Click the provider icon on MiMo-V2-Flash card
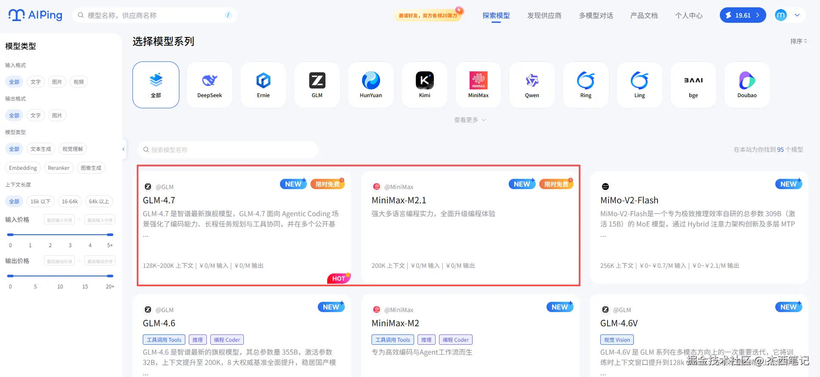The height and width of the screenshot is (377, 820). (x=605, y=187)
